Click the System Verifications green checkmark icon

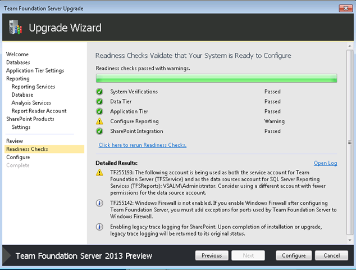click(x=99, y=92)
